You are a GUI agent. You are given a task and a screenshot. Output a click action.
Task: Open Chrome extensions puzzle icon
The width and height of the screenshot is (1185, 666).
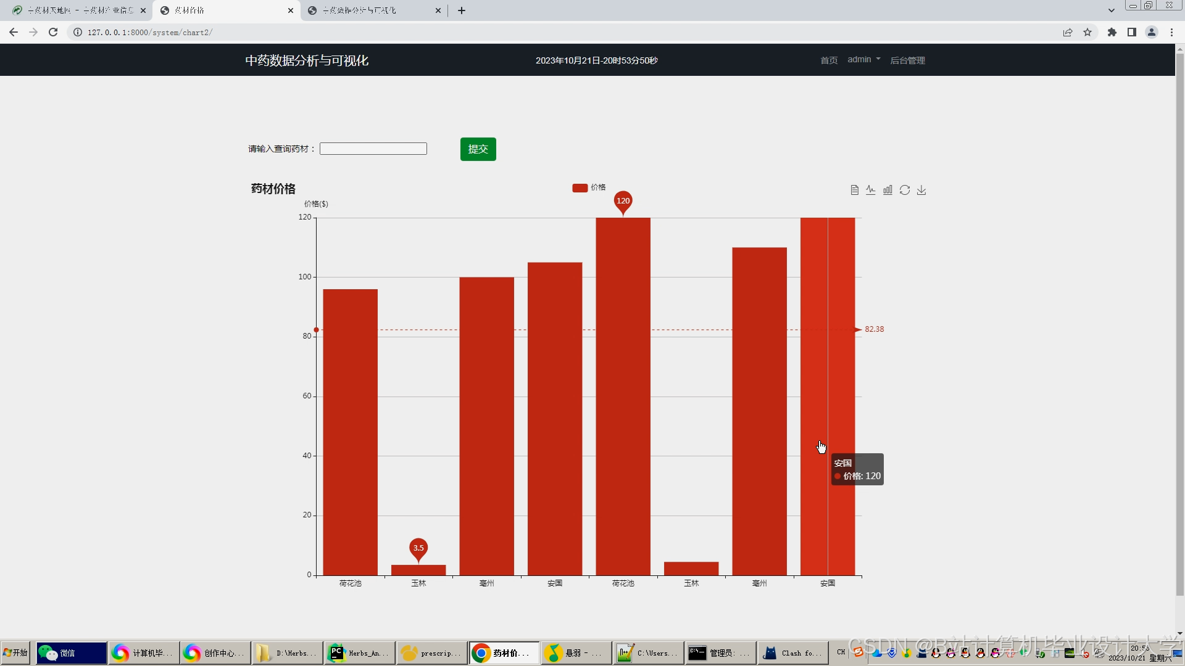pyautogui.click(x=1112, y=32)
